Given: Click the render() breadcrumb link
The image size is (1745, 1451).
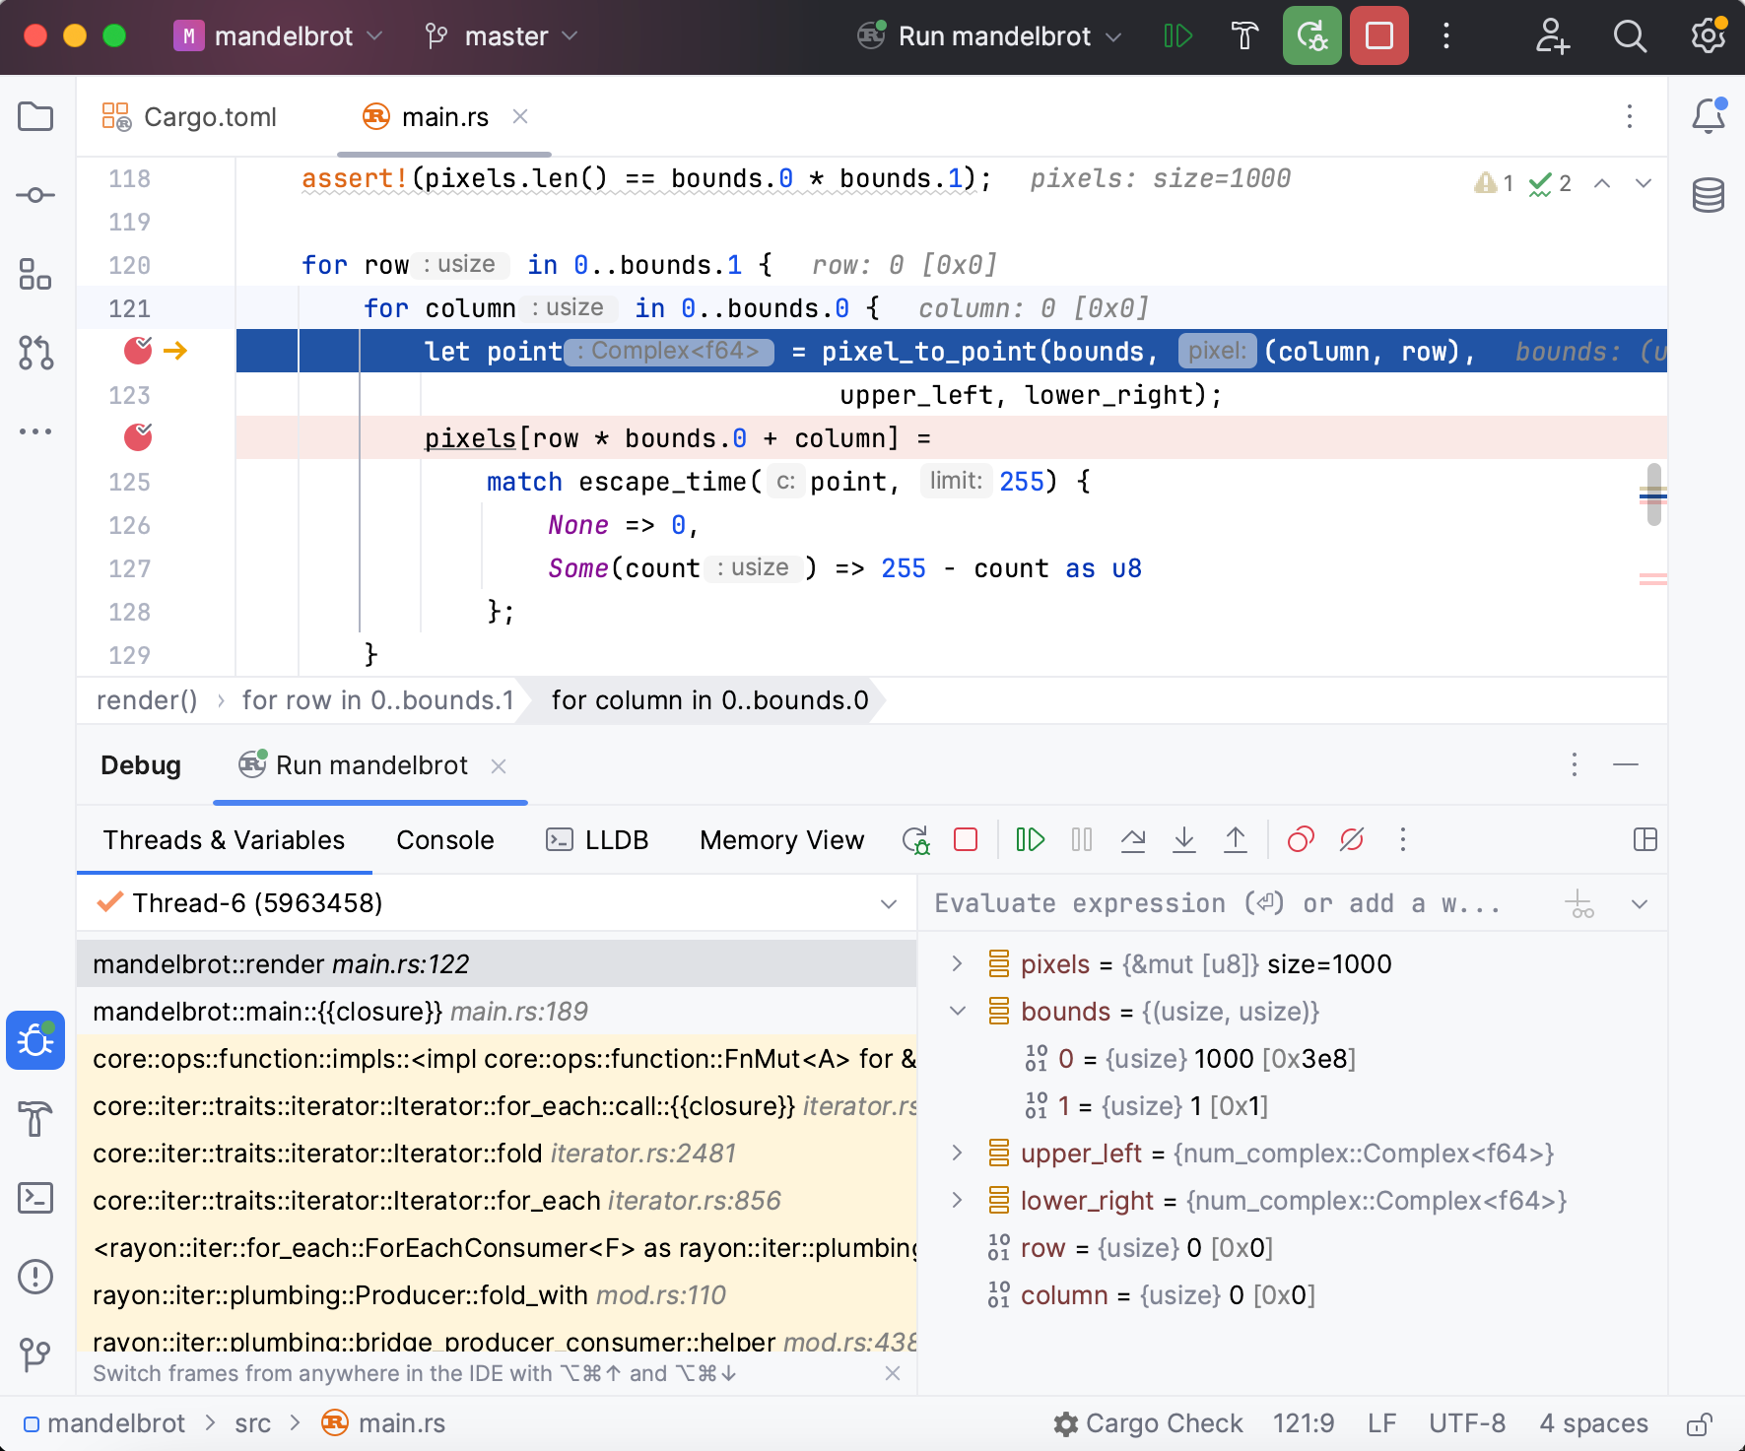Looking at the screenshot, I should (x=146, y=700).
